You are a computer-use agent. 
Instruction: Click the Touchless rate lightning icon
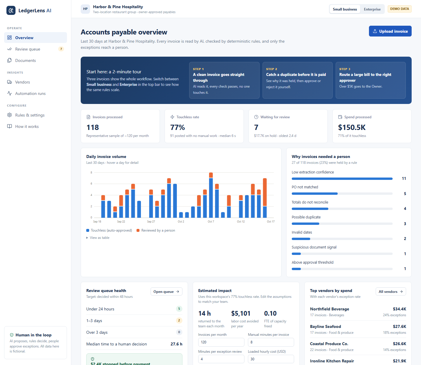pos(172,117)
